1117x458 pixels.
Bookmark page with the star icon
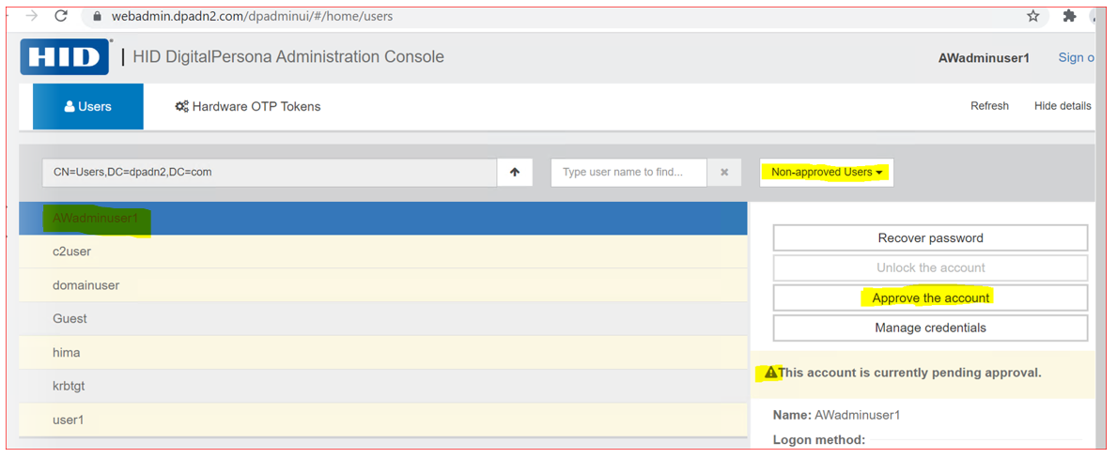pyautogui.click(x=1033, y=16)
